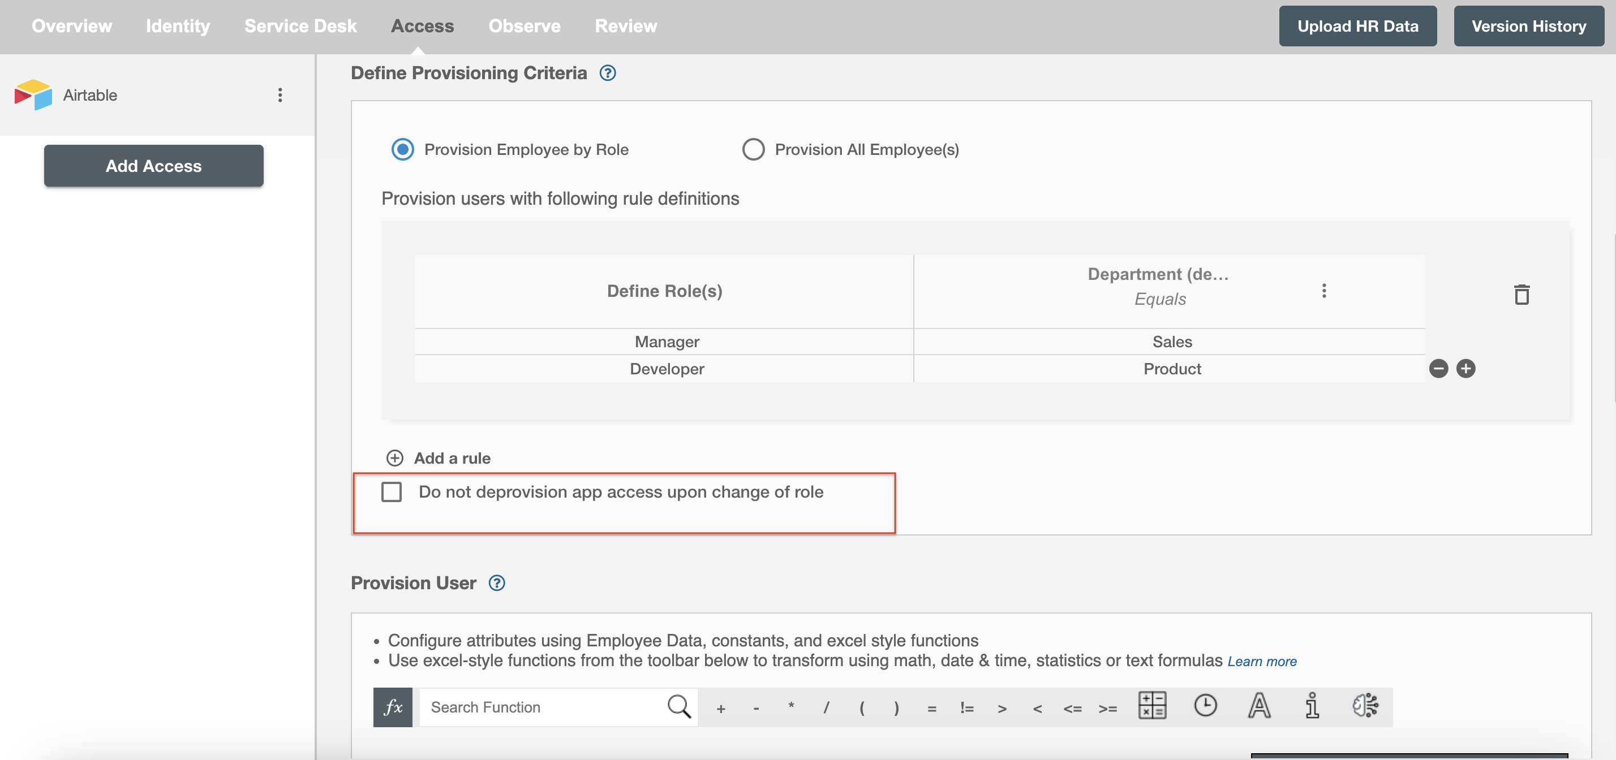Viewport: 1616px width, 760px height.
Task: Open date and time functions clock icon
Action: click(1205, 706)
